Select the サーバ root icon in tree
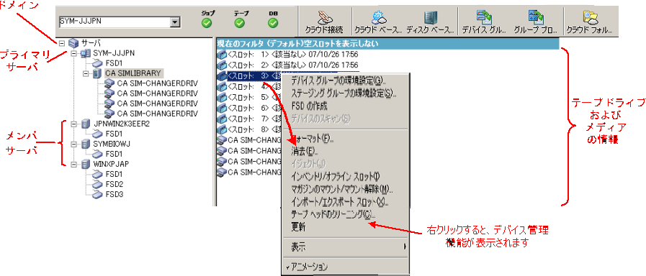Screen dimensions: 646x276 pos(73,43)
